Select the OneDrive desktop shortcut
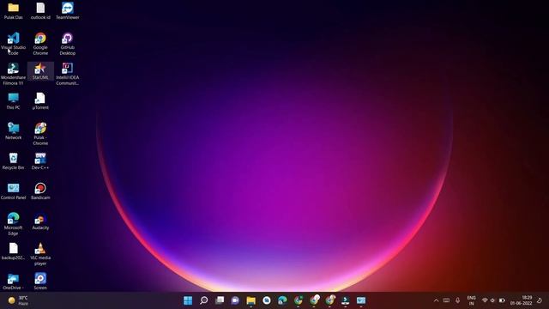Viewport: 549px width, 309px height. [x=14, y=282]
